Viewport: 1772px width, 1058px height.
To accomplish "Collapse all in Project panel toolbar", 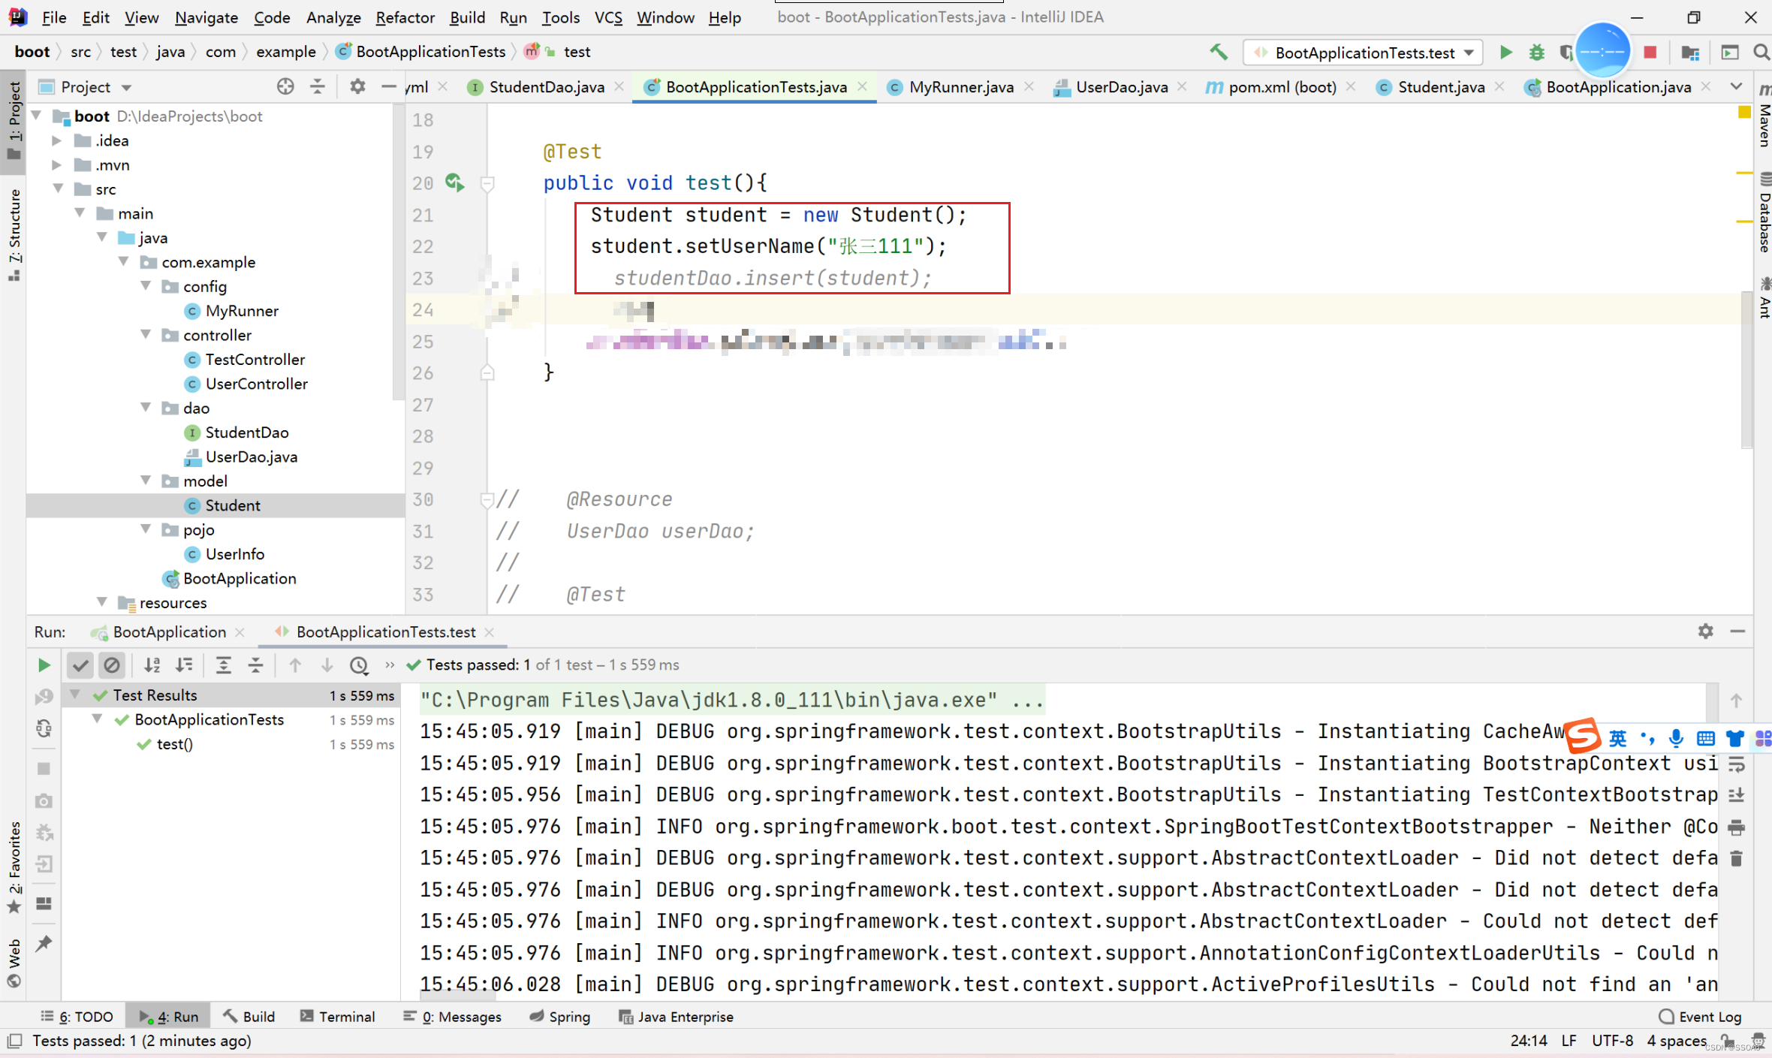I will tap(318, 86).
